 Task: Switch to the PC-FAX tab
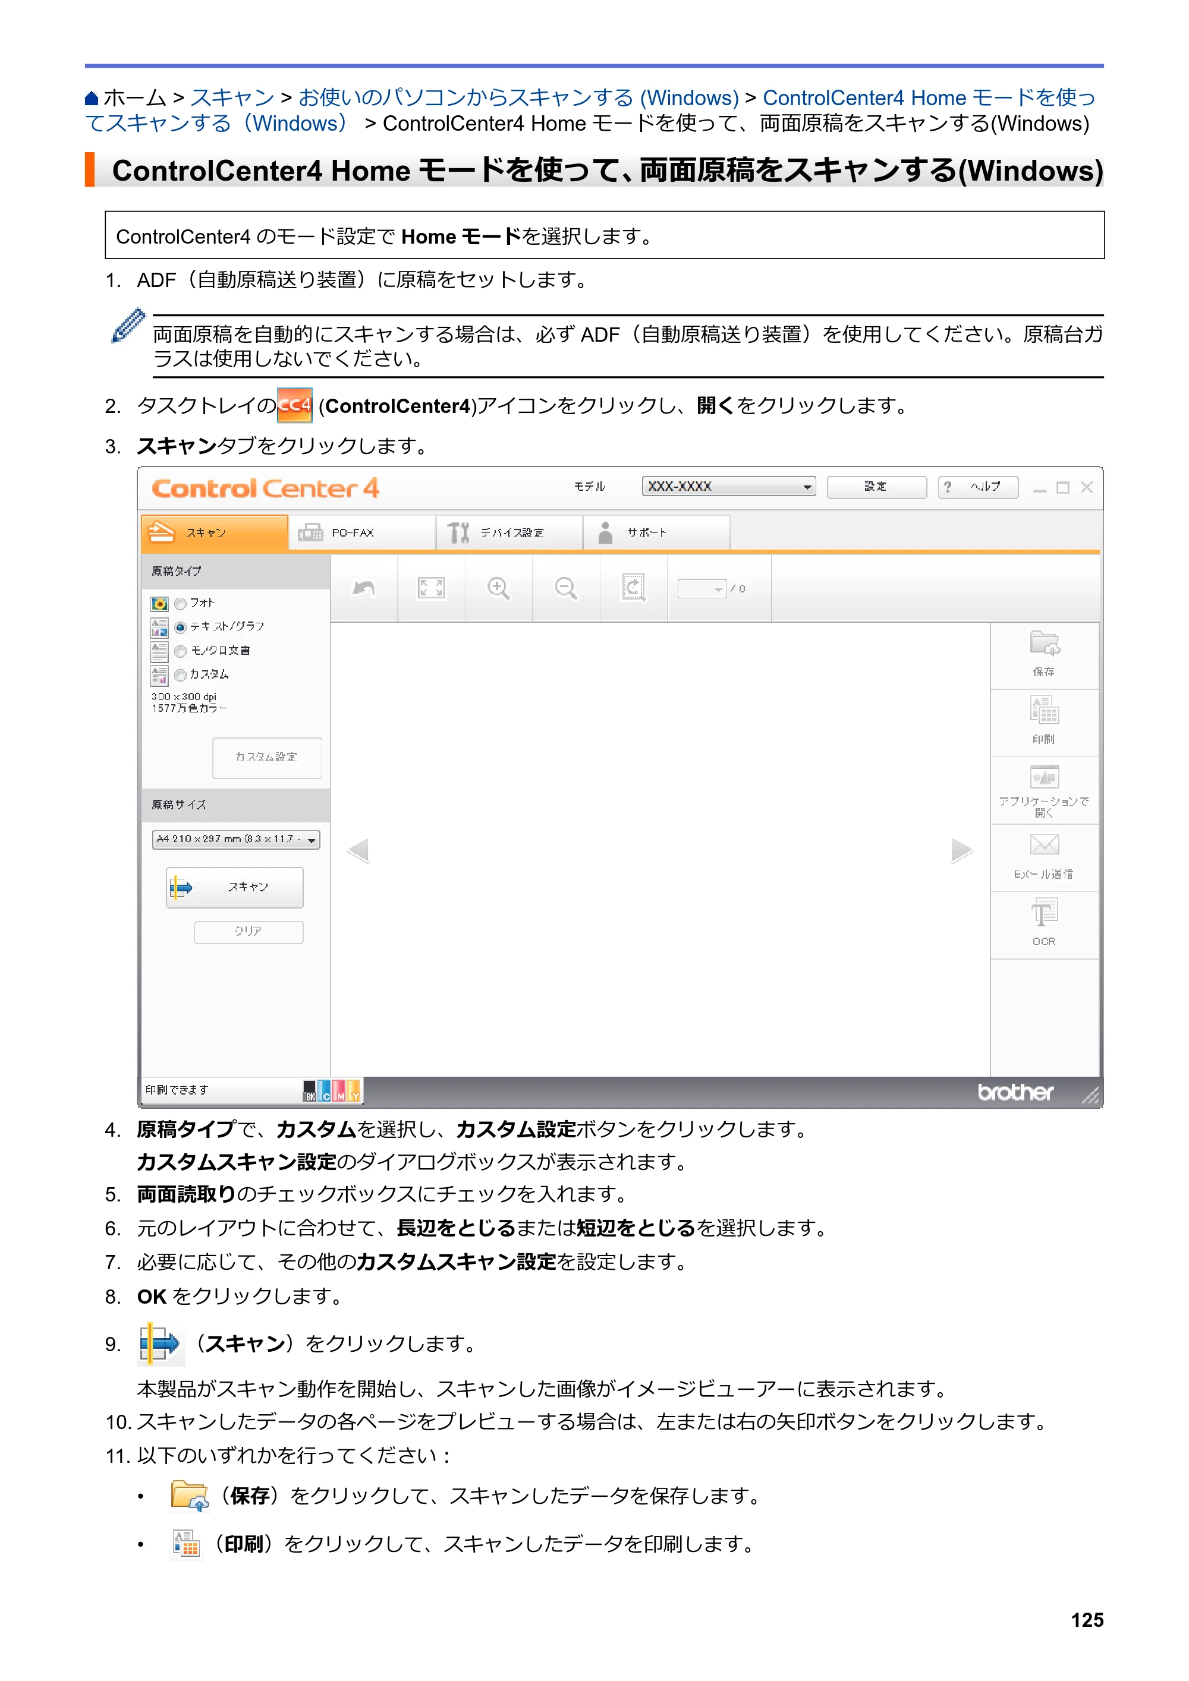coord(362,532)
